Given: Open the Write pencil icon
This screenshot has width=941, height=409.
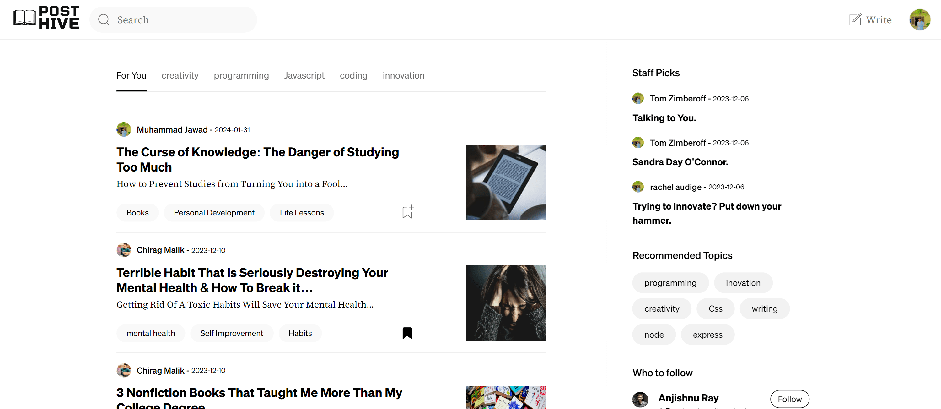Looking at the screenshot, I should (x=855, y=19).
